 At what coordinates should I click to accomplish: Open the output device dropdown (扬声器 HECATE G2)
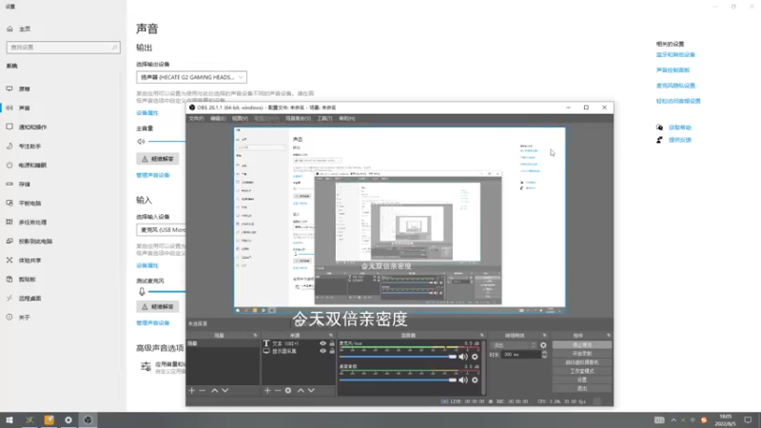pos(192,77)
